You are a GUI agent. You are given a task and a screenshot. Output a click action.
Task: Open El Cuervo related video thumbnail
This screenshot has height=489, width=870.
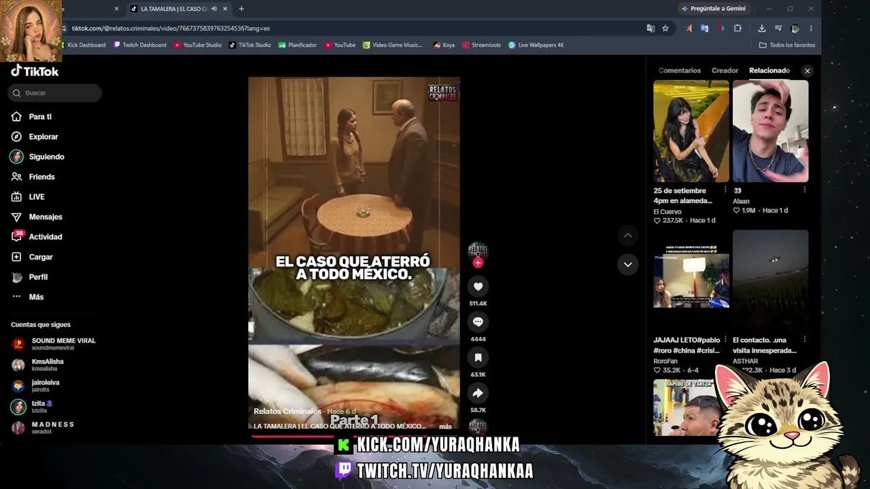click(x=691, y=131)
